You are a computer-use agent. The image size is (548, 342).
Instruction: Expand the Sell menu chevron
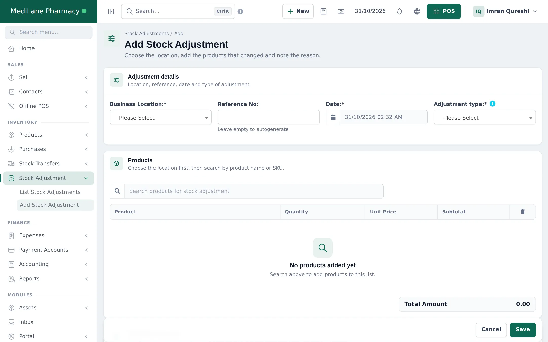point(87,77)
